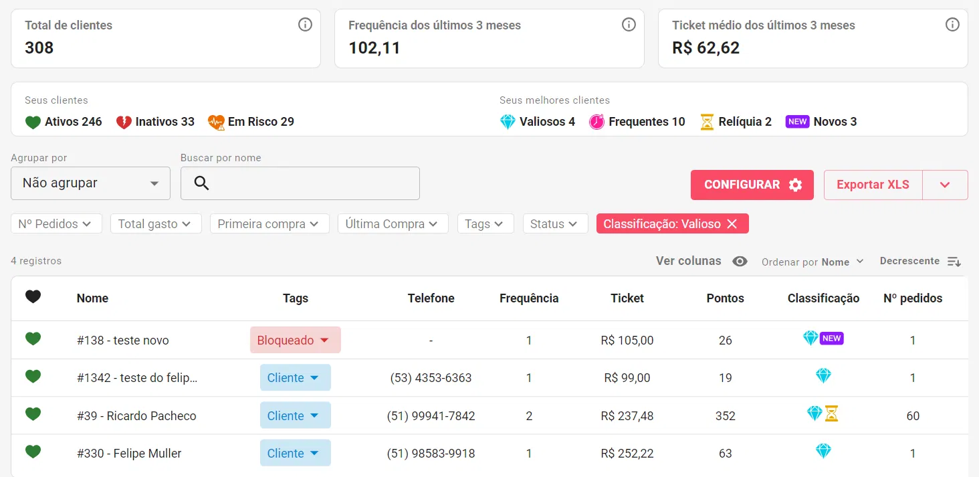Click the Nº pedidos column header
The width and height of the screenshot is (979, 477).
(x=913, y=298)
